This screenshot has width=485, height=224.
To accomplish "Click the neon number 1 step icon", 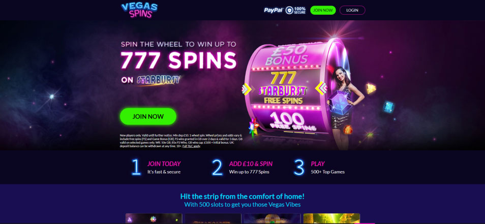I will [136, 167].
